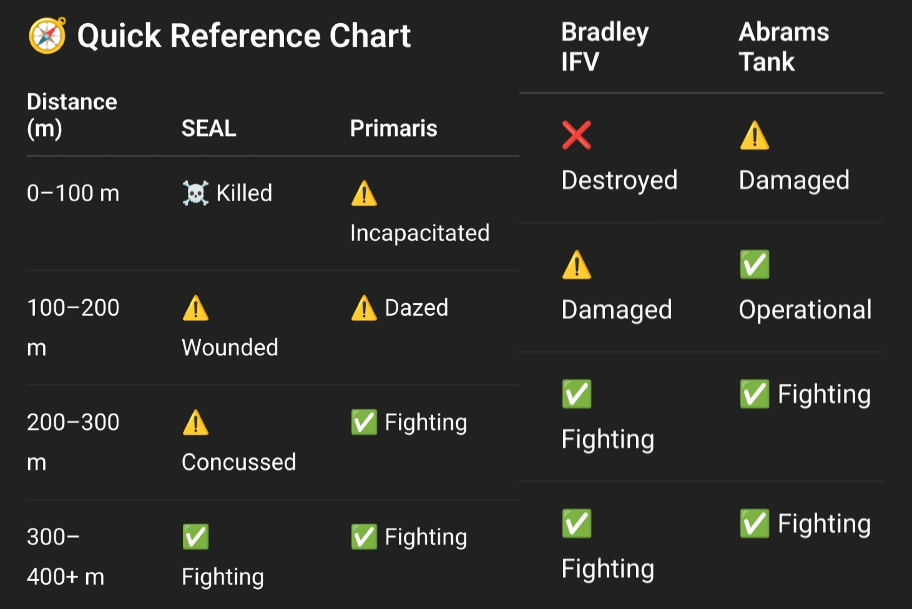
Task: Select the Quick Reference Chart heading
Action: point(244,36)
